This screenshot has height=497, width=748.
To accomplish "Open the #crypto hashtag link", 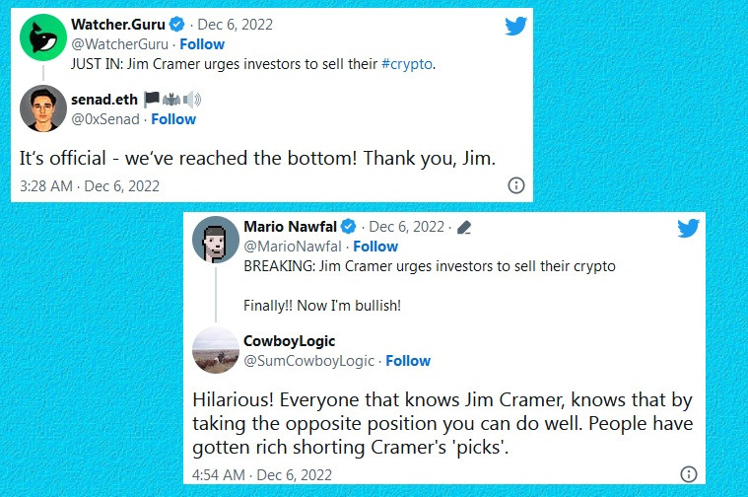I will click(x=407, y=64).
